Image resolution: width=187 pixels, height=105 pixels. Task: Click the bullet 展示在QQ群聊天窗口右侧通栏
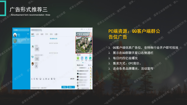(x=133, y=53)
